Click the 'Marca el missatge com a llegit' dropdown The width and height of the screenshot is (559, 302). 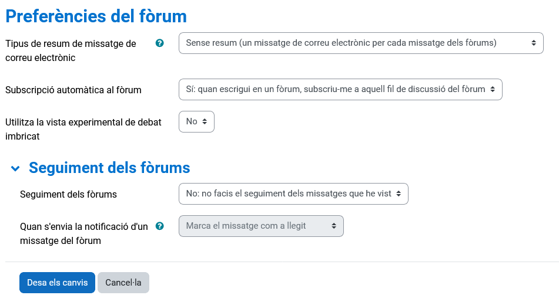point(260,226)
